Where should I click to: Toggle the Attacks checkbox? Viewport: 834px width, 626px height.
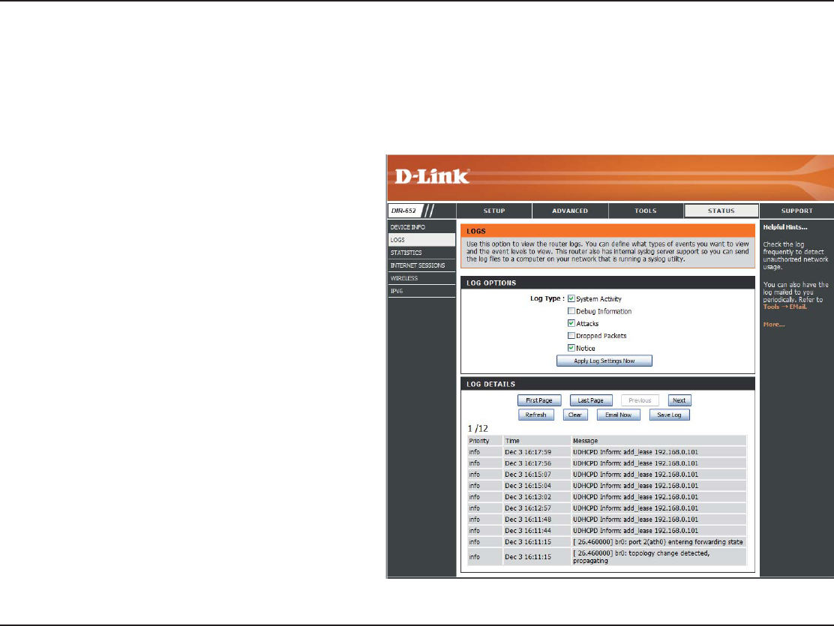[571, 323]
